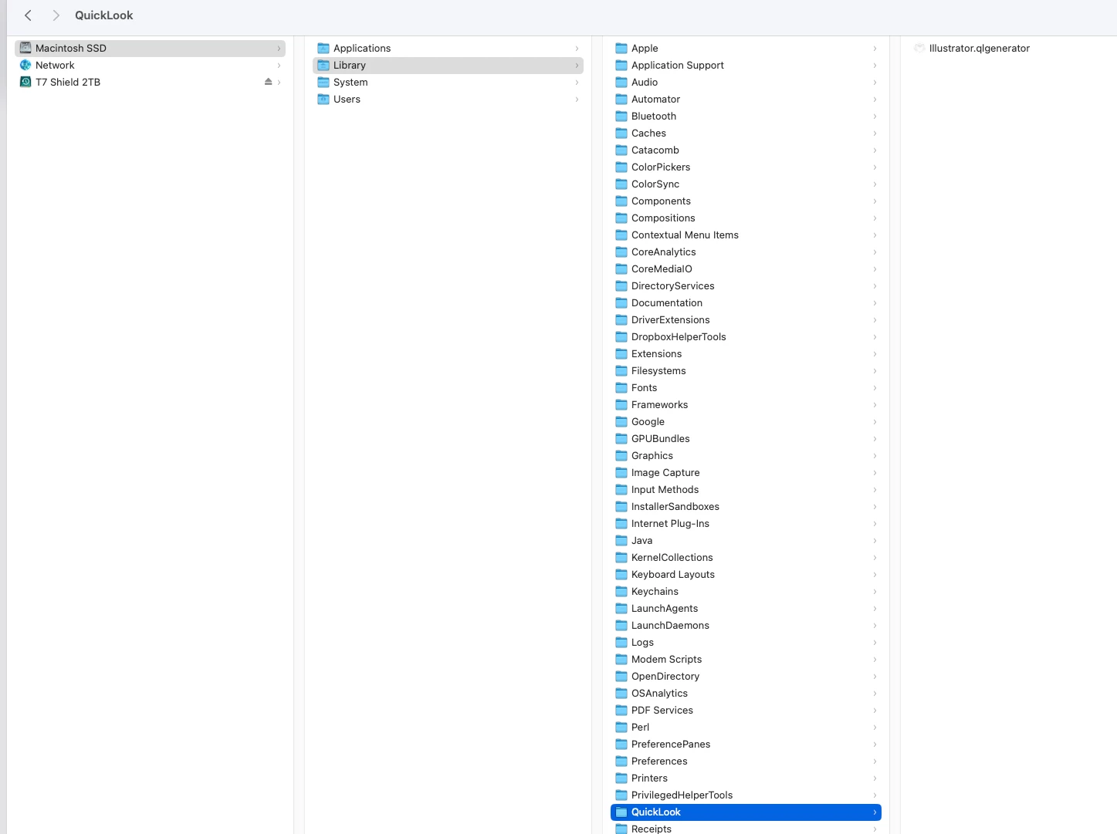This screenshot has width=1117, height=834.
Task: Click the Logs folder icon
Action: tap(621, 642)
